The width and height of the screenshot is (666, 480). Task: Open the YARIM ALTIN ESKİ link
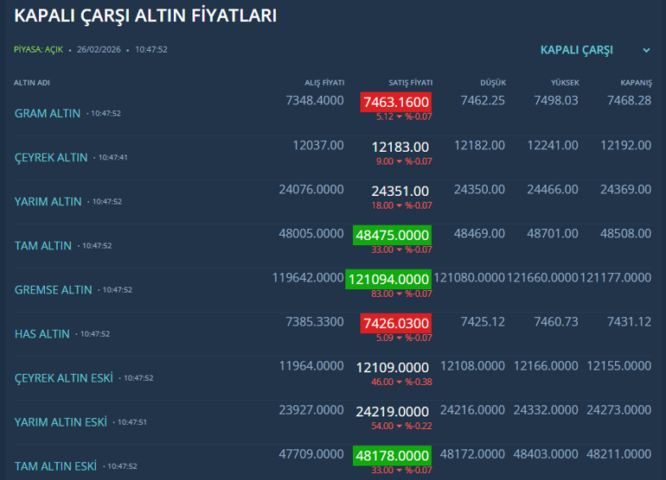coord(61,422)
